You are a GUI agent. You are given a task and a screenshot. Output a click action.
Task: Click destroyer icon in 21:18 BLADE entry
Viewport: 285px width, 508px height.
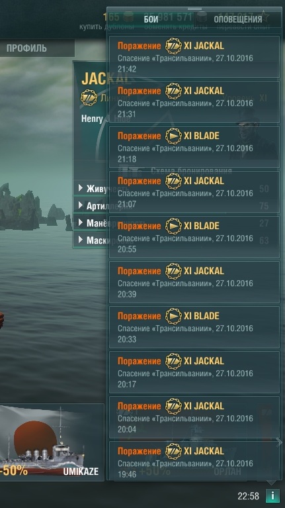(173, 136)
